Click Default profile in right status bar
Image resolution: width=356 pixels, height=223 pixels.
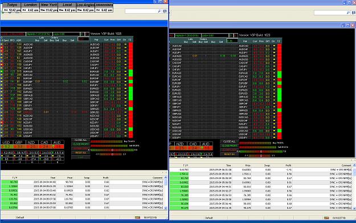(209, 218)
